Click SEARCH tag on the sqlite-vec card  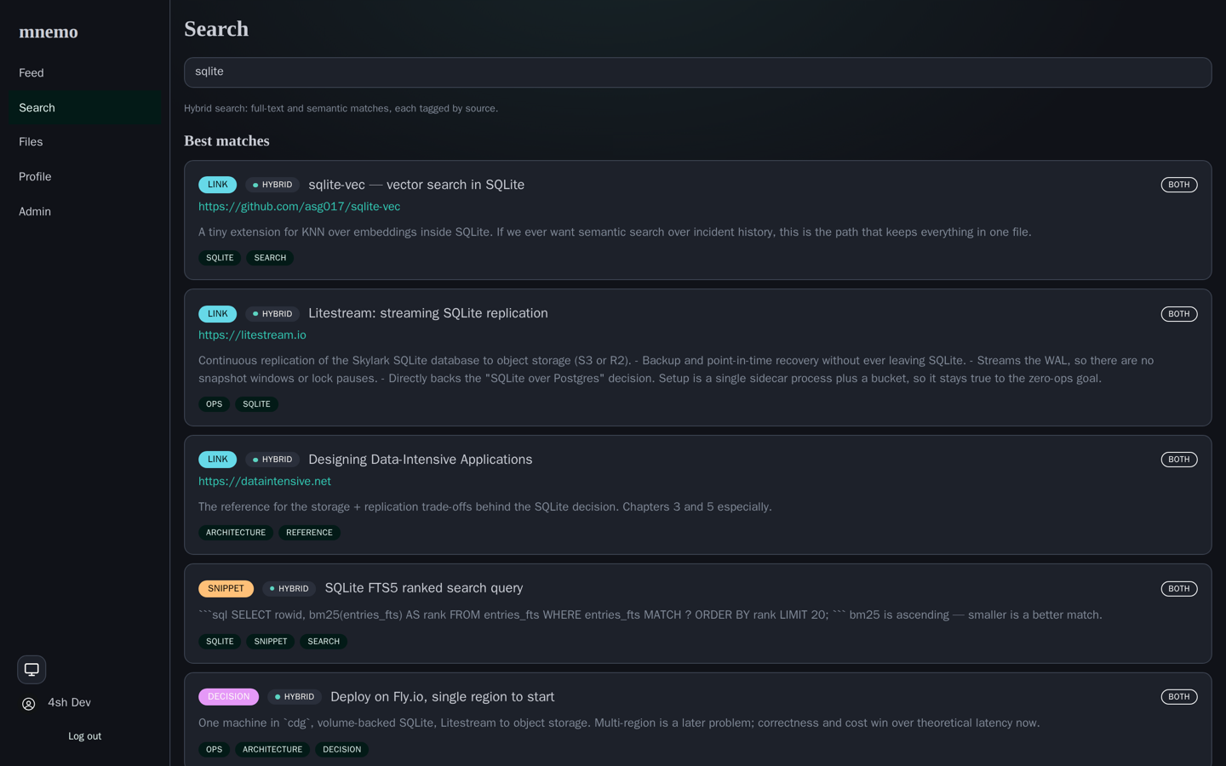pos(270,258)
